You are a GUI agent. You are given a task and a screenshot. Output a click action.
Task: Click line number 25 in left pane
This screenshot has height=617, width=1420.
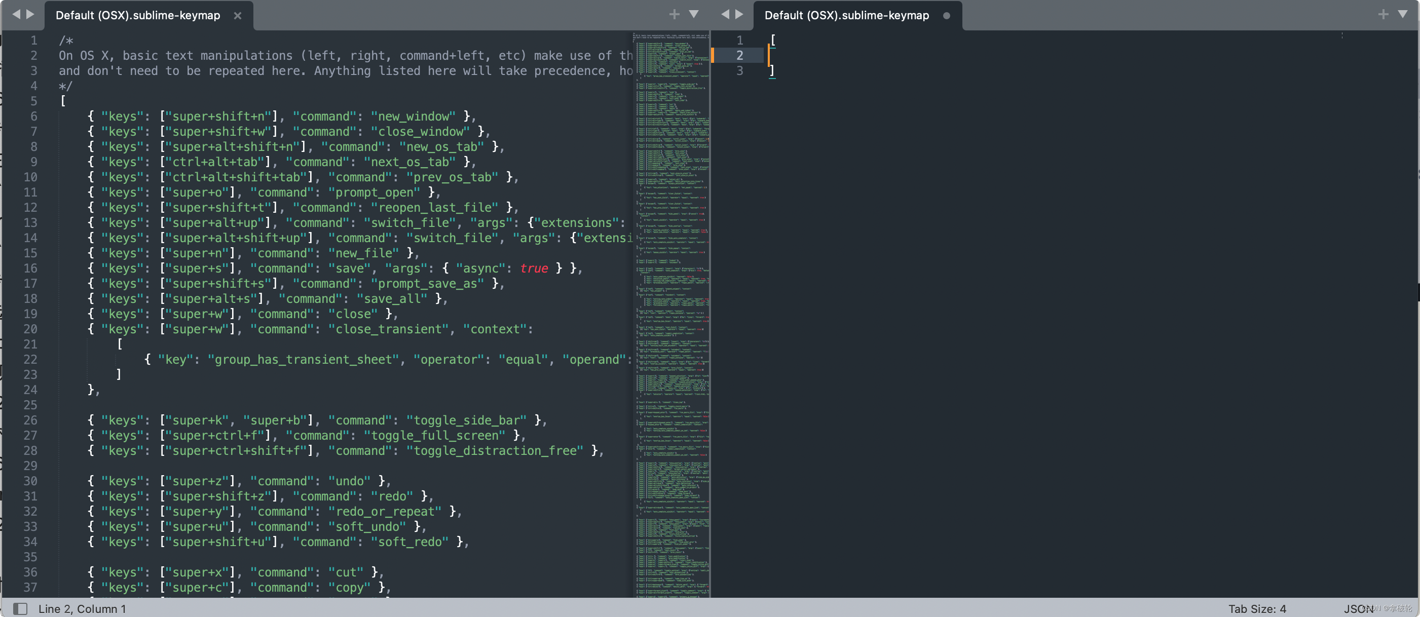(30, 405)
